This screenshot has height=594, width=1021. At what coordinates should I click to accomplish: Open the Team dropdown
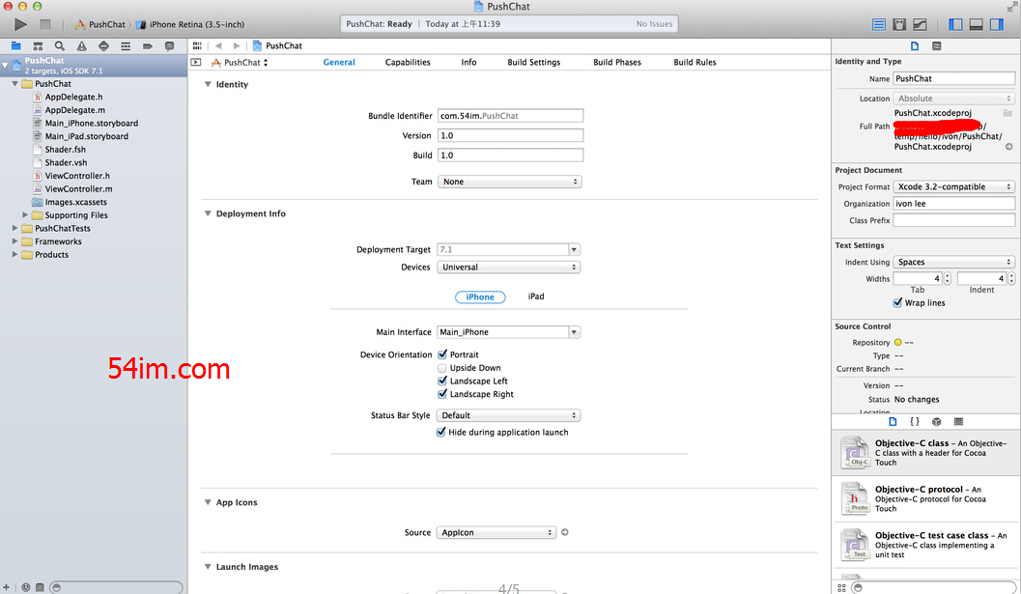click(508, 182)
